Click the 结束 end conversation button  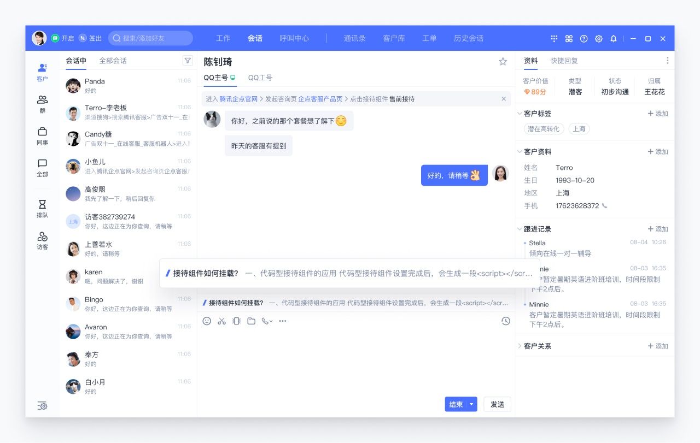coord(456,404)
